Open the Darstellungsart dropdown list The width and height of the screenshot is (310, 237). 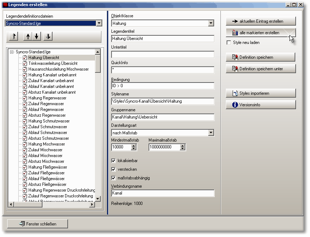[211, 133]
